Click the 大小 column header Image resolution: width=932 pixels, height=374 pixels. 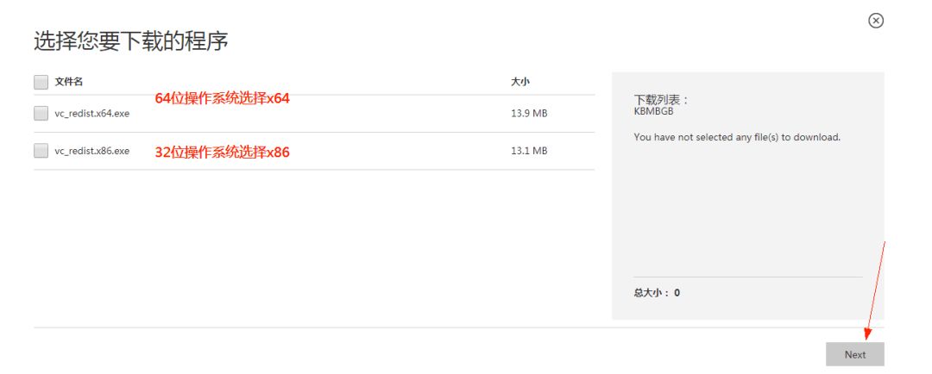click(520, 82)
